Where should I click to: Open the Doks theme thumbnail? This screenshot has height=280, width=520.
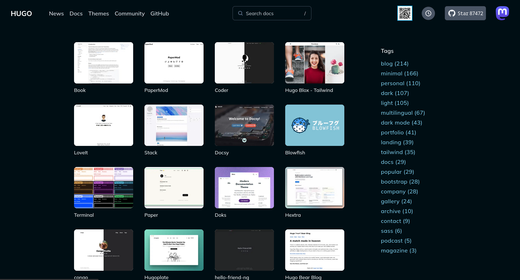click(244, 188)
